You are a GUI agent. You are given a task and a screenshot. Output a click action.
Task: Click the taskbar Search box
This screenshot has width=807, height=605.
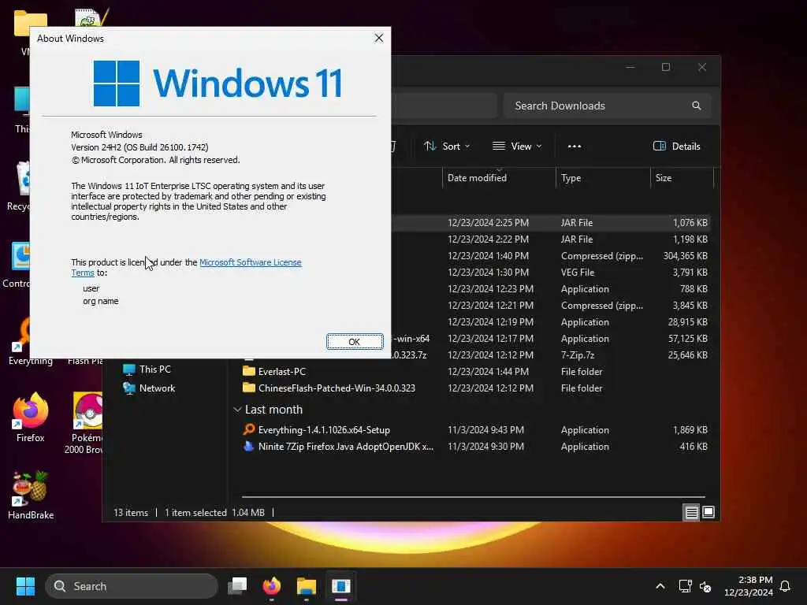point(132,586)
